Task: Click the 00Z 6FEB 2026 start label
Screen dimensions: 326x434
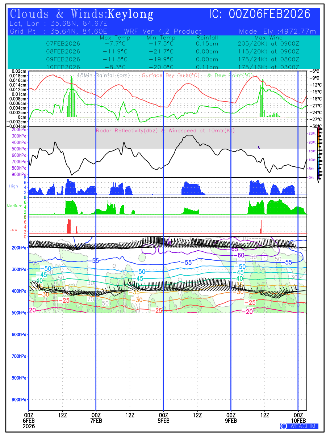Action: coord(29,420)
